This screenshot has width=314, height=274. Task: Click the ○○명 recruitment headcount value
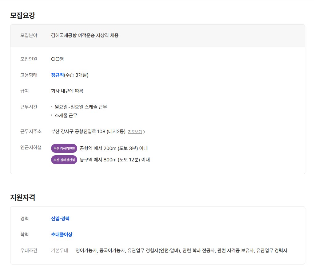point(57,59)
